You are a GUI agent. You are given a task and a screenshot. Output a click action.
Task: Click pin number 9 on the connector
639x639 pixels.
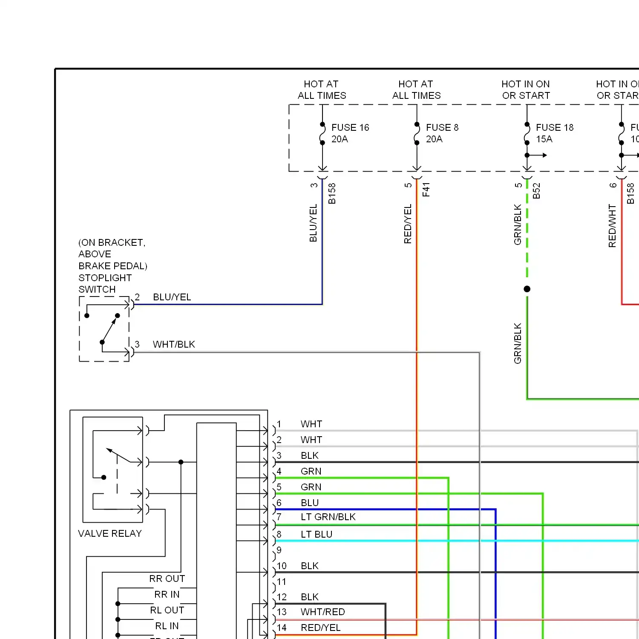[279, 550]
